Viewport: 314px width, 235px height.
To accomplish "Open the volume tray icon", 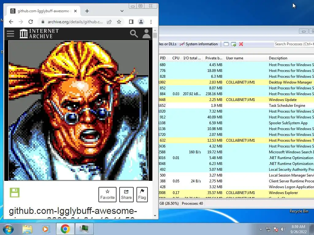I will [x=283, y=229].
